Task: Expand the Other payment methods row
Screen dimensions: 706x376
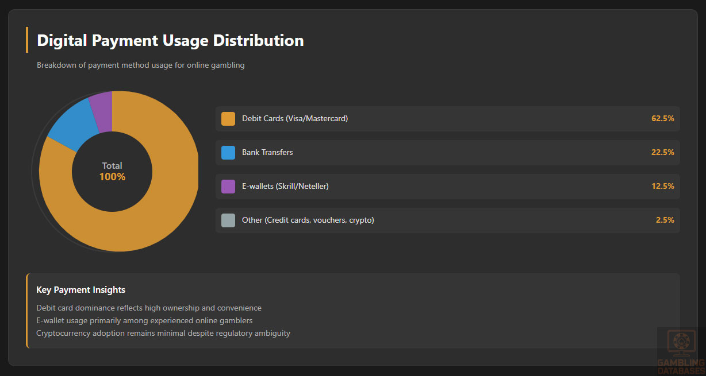Action: (447, 220)
